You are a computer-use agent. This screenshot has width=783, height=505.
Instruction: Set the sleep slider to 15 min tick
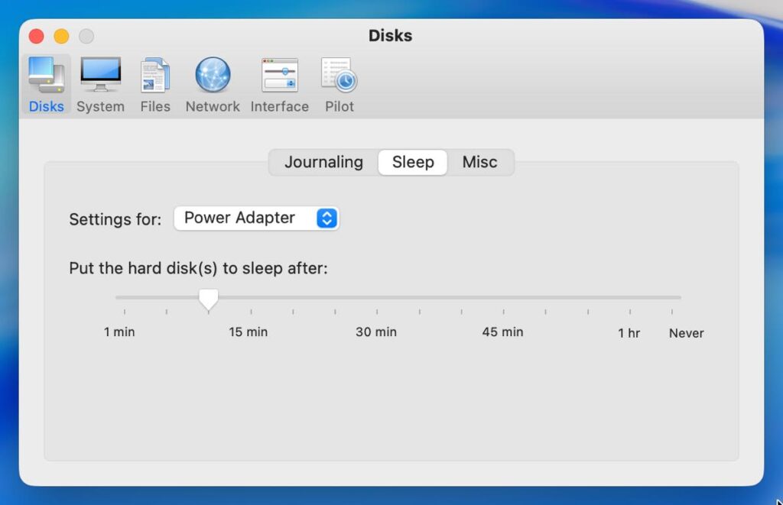coord(251,298)
